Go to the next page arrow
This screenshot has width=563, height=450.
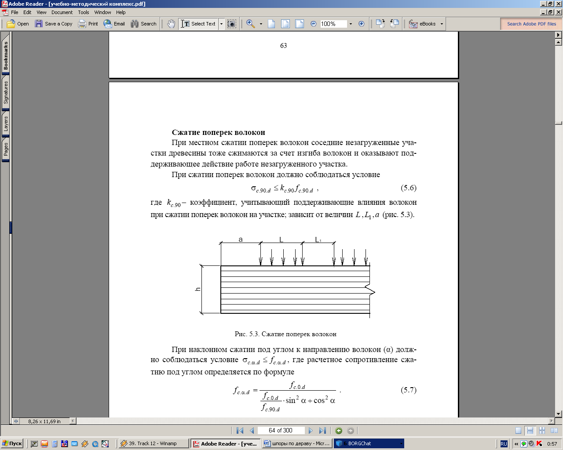point(311,431)
